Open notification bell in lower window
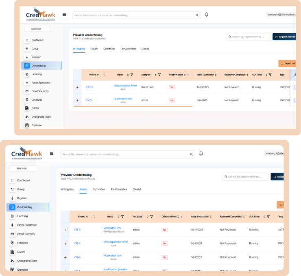This screenshot has height=276, width=301. tap(201, 153)
